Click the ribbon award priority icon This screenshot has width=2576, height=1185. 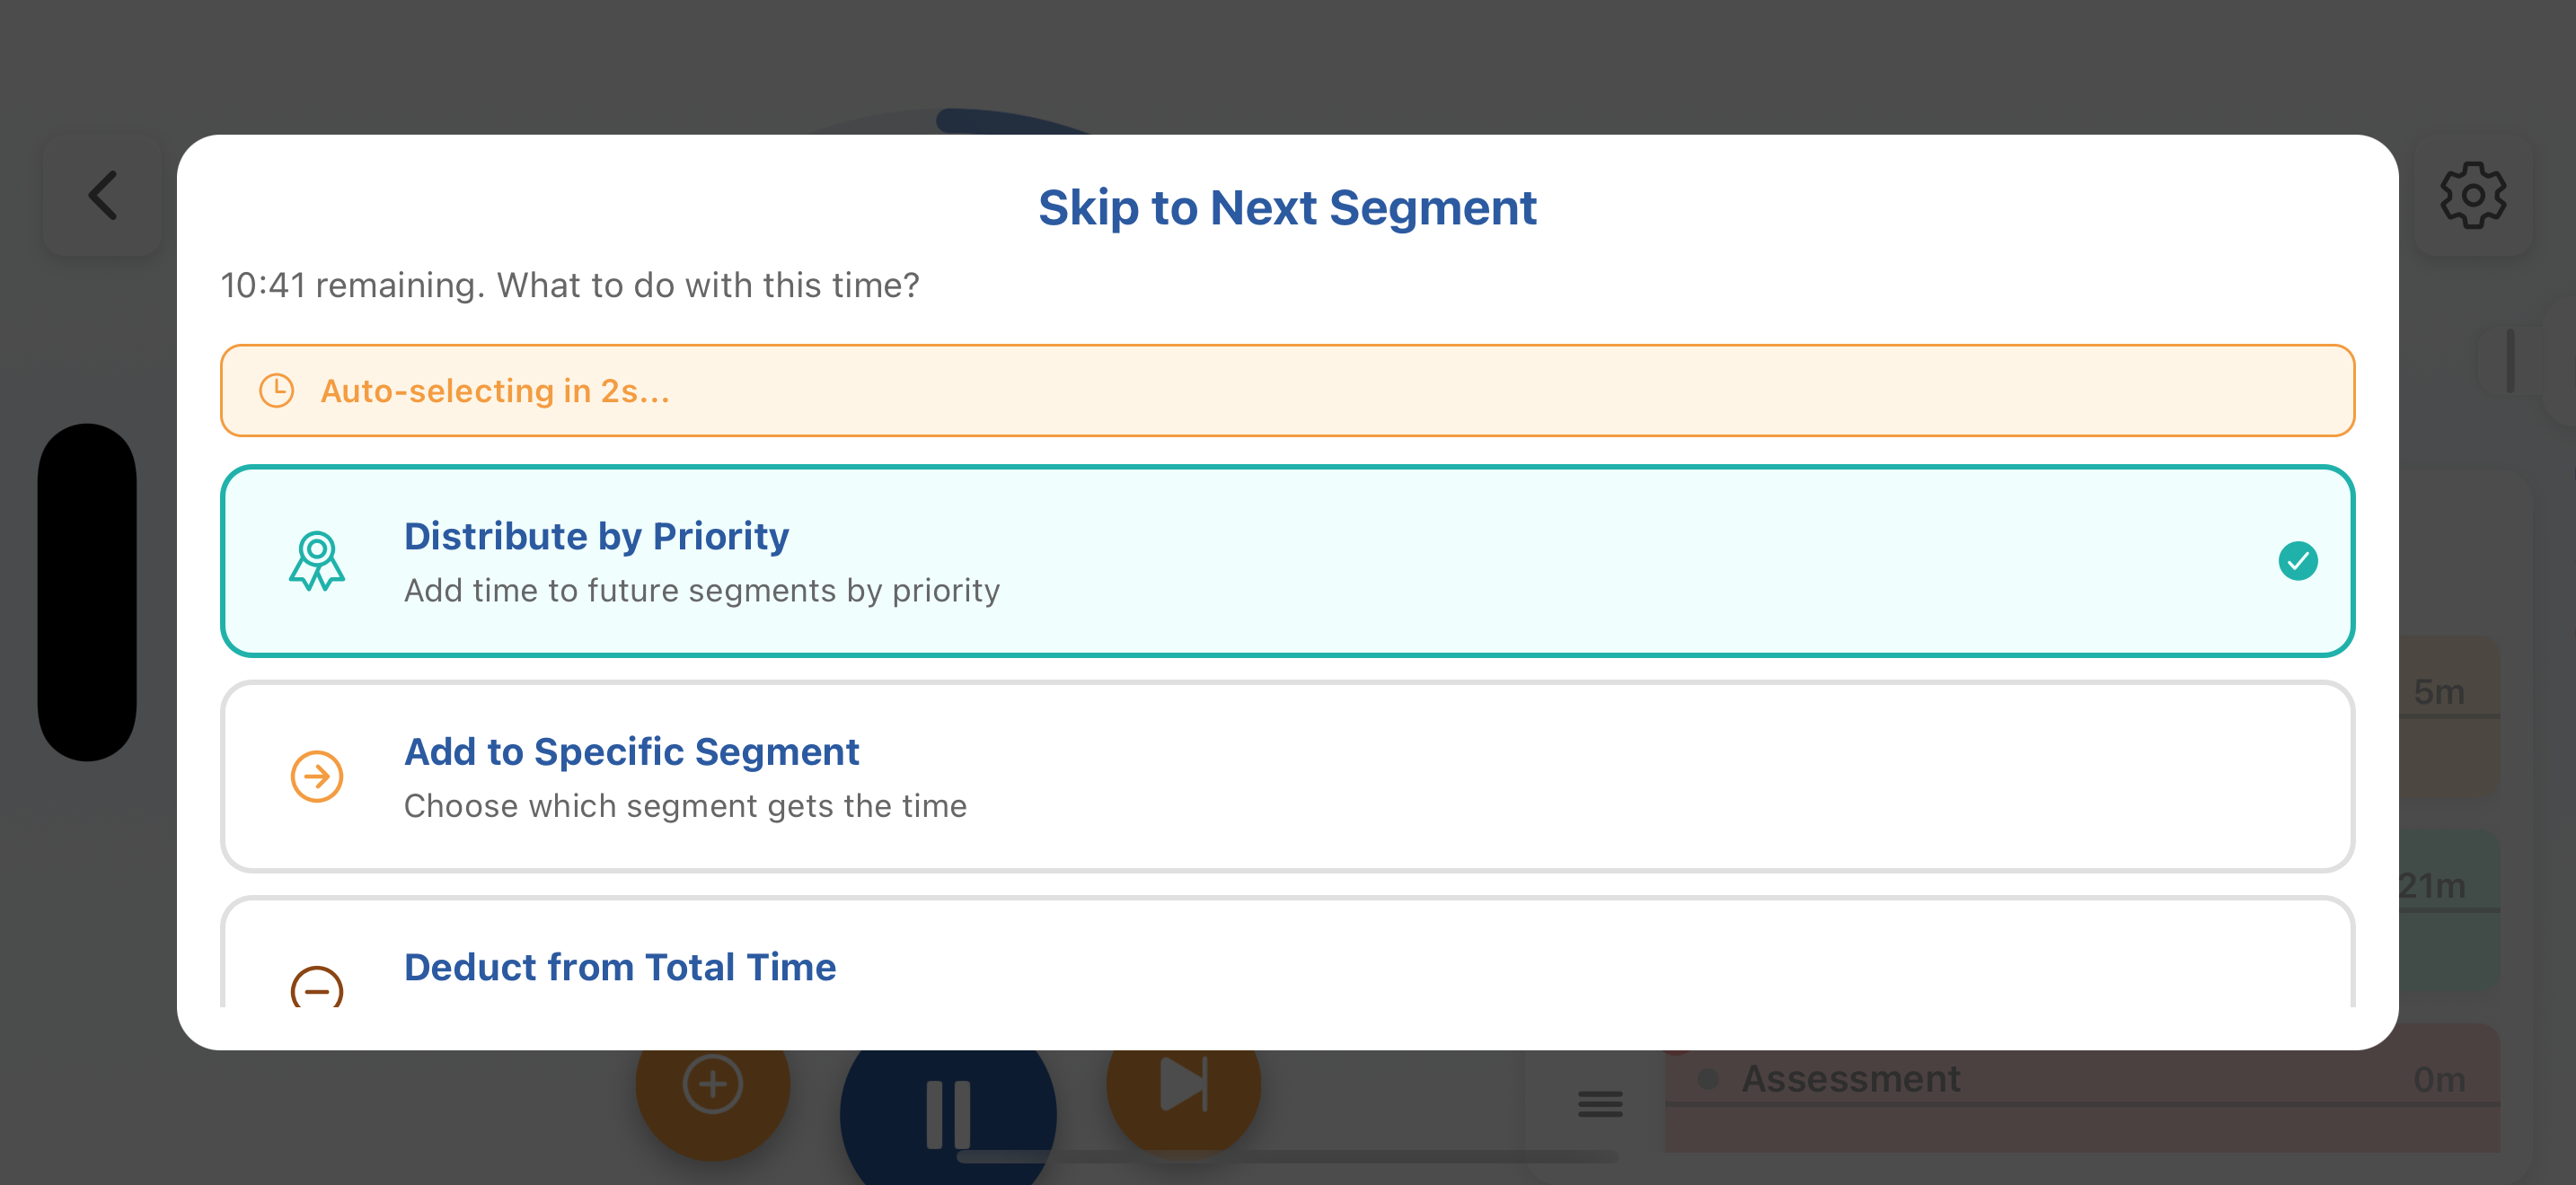coord(317,560)
